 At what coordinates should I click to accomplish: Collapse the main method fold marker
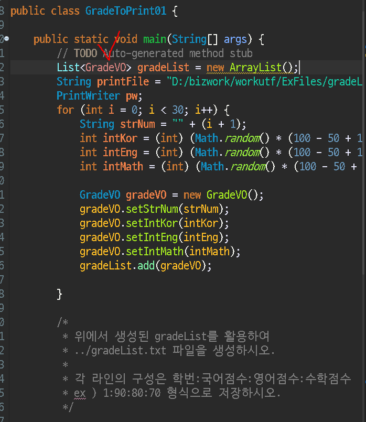(7, 38)
